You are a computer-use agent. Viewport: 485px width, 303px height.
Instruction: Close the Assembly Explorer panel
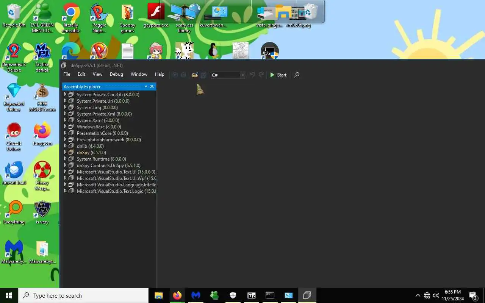pos(152,86)
